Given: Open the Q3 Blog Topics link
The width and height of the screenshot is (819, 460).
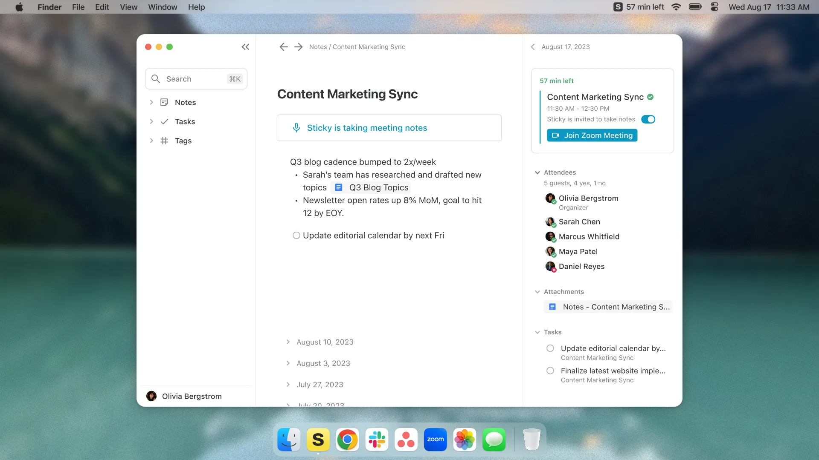Looking at the screenshot, I should pyautogui.click(x=371, y=187).
